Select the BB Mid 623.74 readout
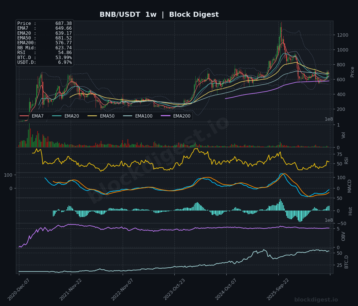This screenshot has height=306, width=358. pyautogui.click(x=44, y=48)
